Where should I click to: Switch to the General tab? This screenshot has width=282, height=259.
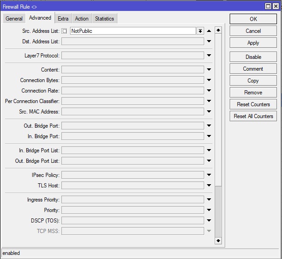click(14, 19)
